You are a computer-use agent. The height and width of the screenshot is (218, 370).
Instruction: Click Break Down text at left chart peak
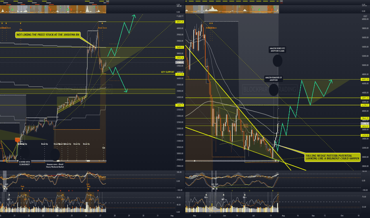[x=102, y=28]
